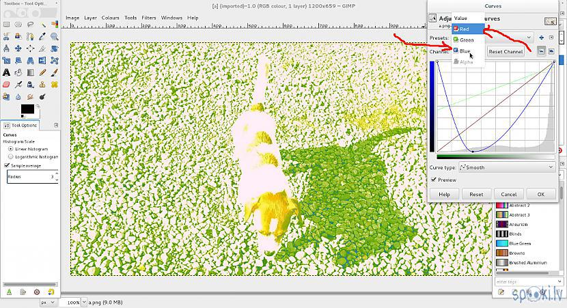
Task: Switch to linear histogram in Curves
Action: [541, 51]
